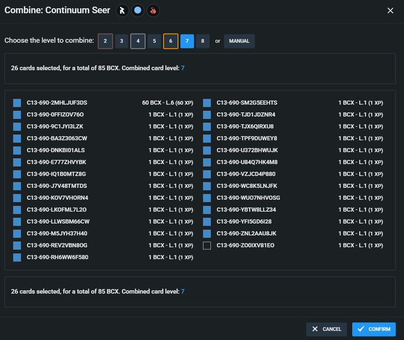Choose level 2 to combine

[x=105, y=41]
